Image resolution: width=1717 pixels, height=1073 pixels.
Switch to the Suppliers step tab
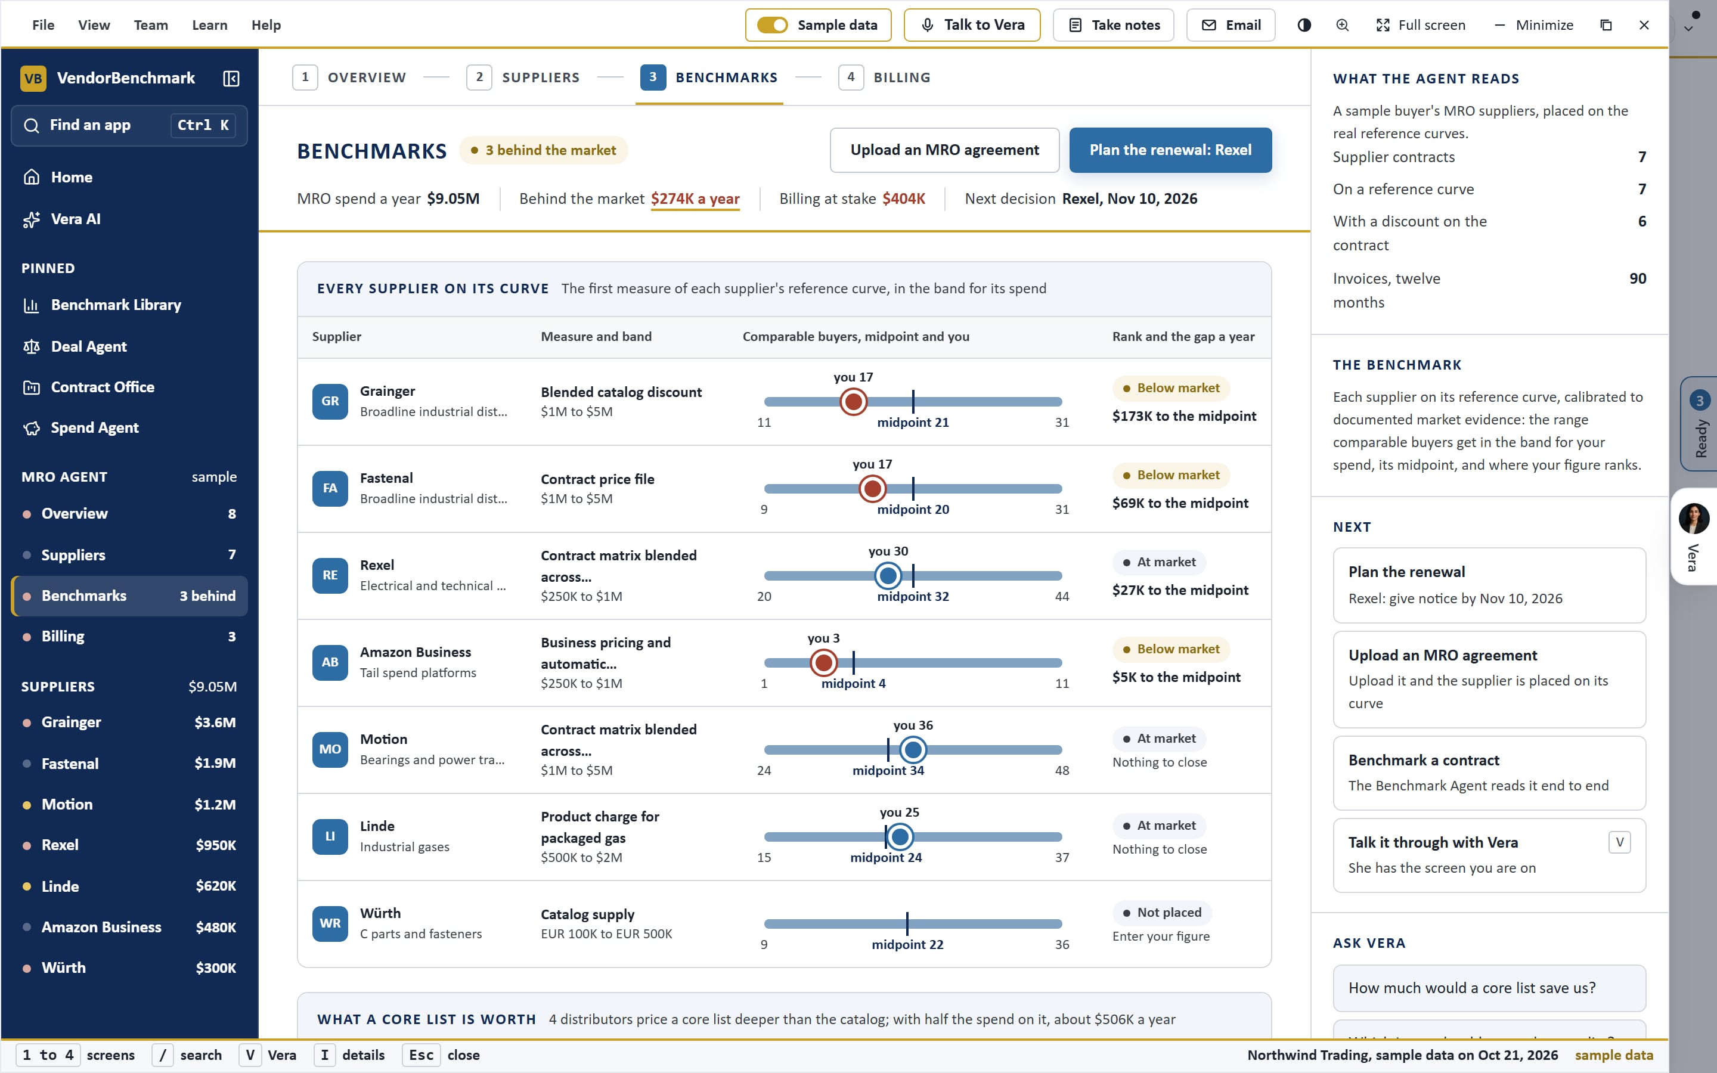coord(523,77)
